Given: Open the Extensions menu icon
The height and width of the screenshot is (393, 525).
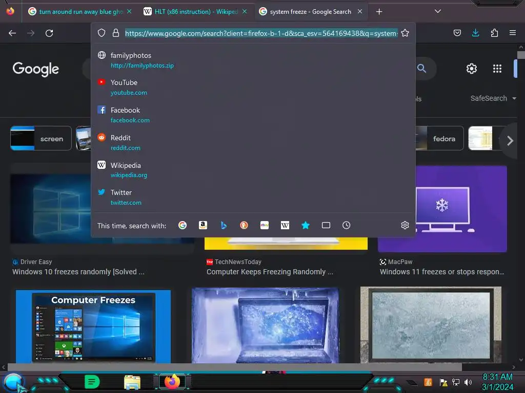Looking at the screenshot, I should [495, 33].
